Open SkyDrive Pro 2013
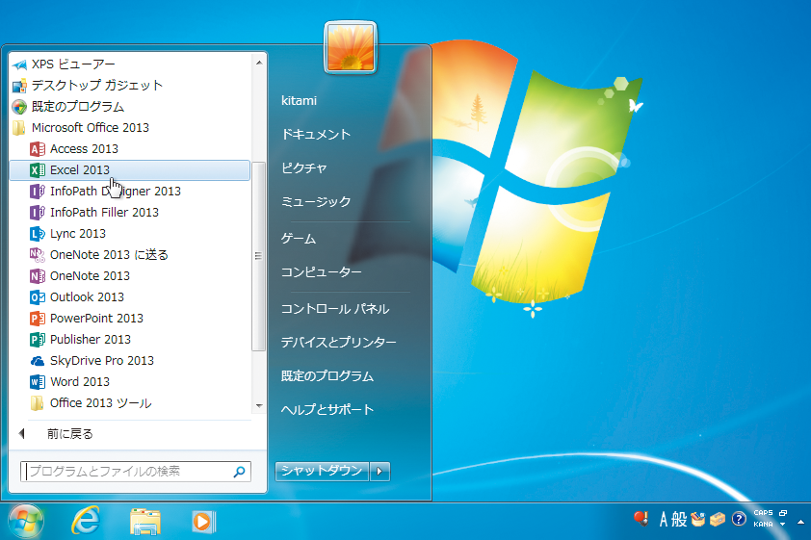811x540 pixels. point(92,361)
